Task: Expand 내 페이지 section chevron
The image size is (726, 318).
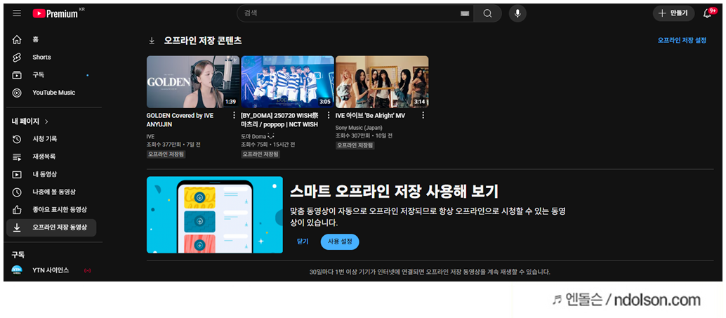Action: coord(46,121)
